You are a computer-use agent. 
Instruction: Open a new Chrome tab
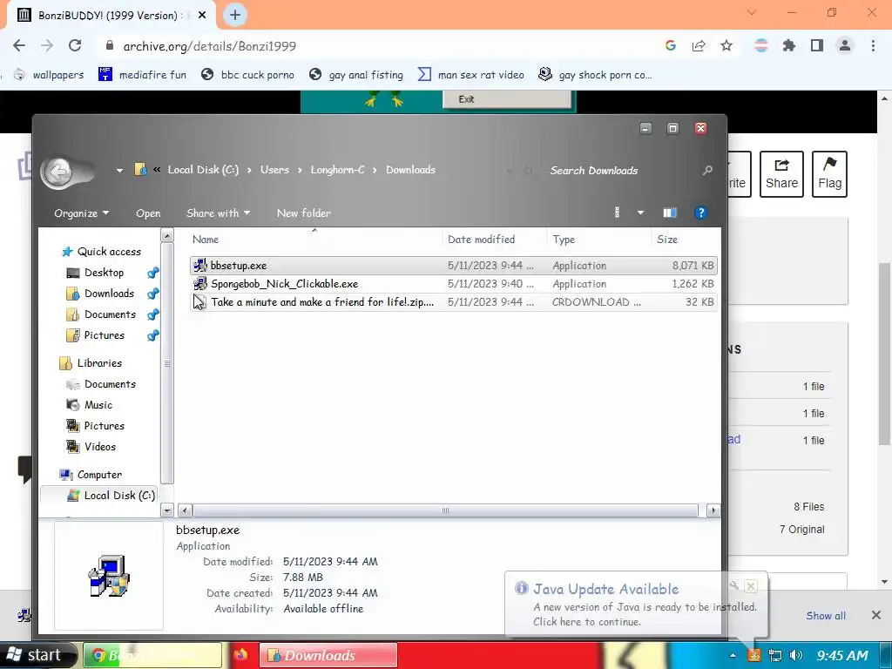pos(235,15)
